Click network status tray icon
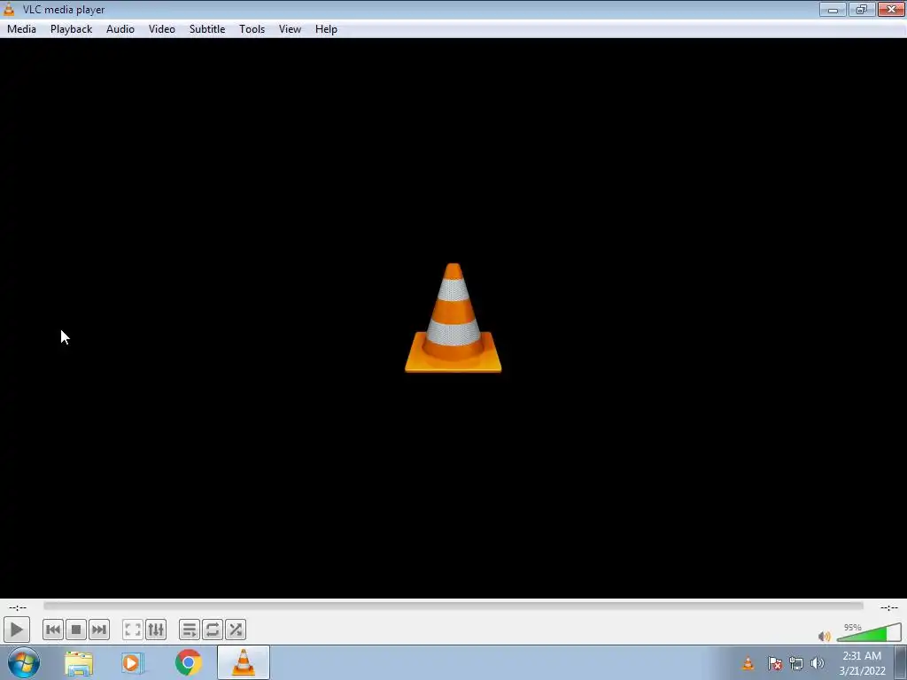 (x=796, y=663)
